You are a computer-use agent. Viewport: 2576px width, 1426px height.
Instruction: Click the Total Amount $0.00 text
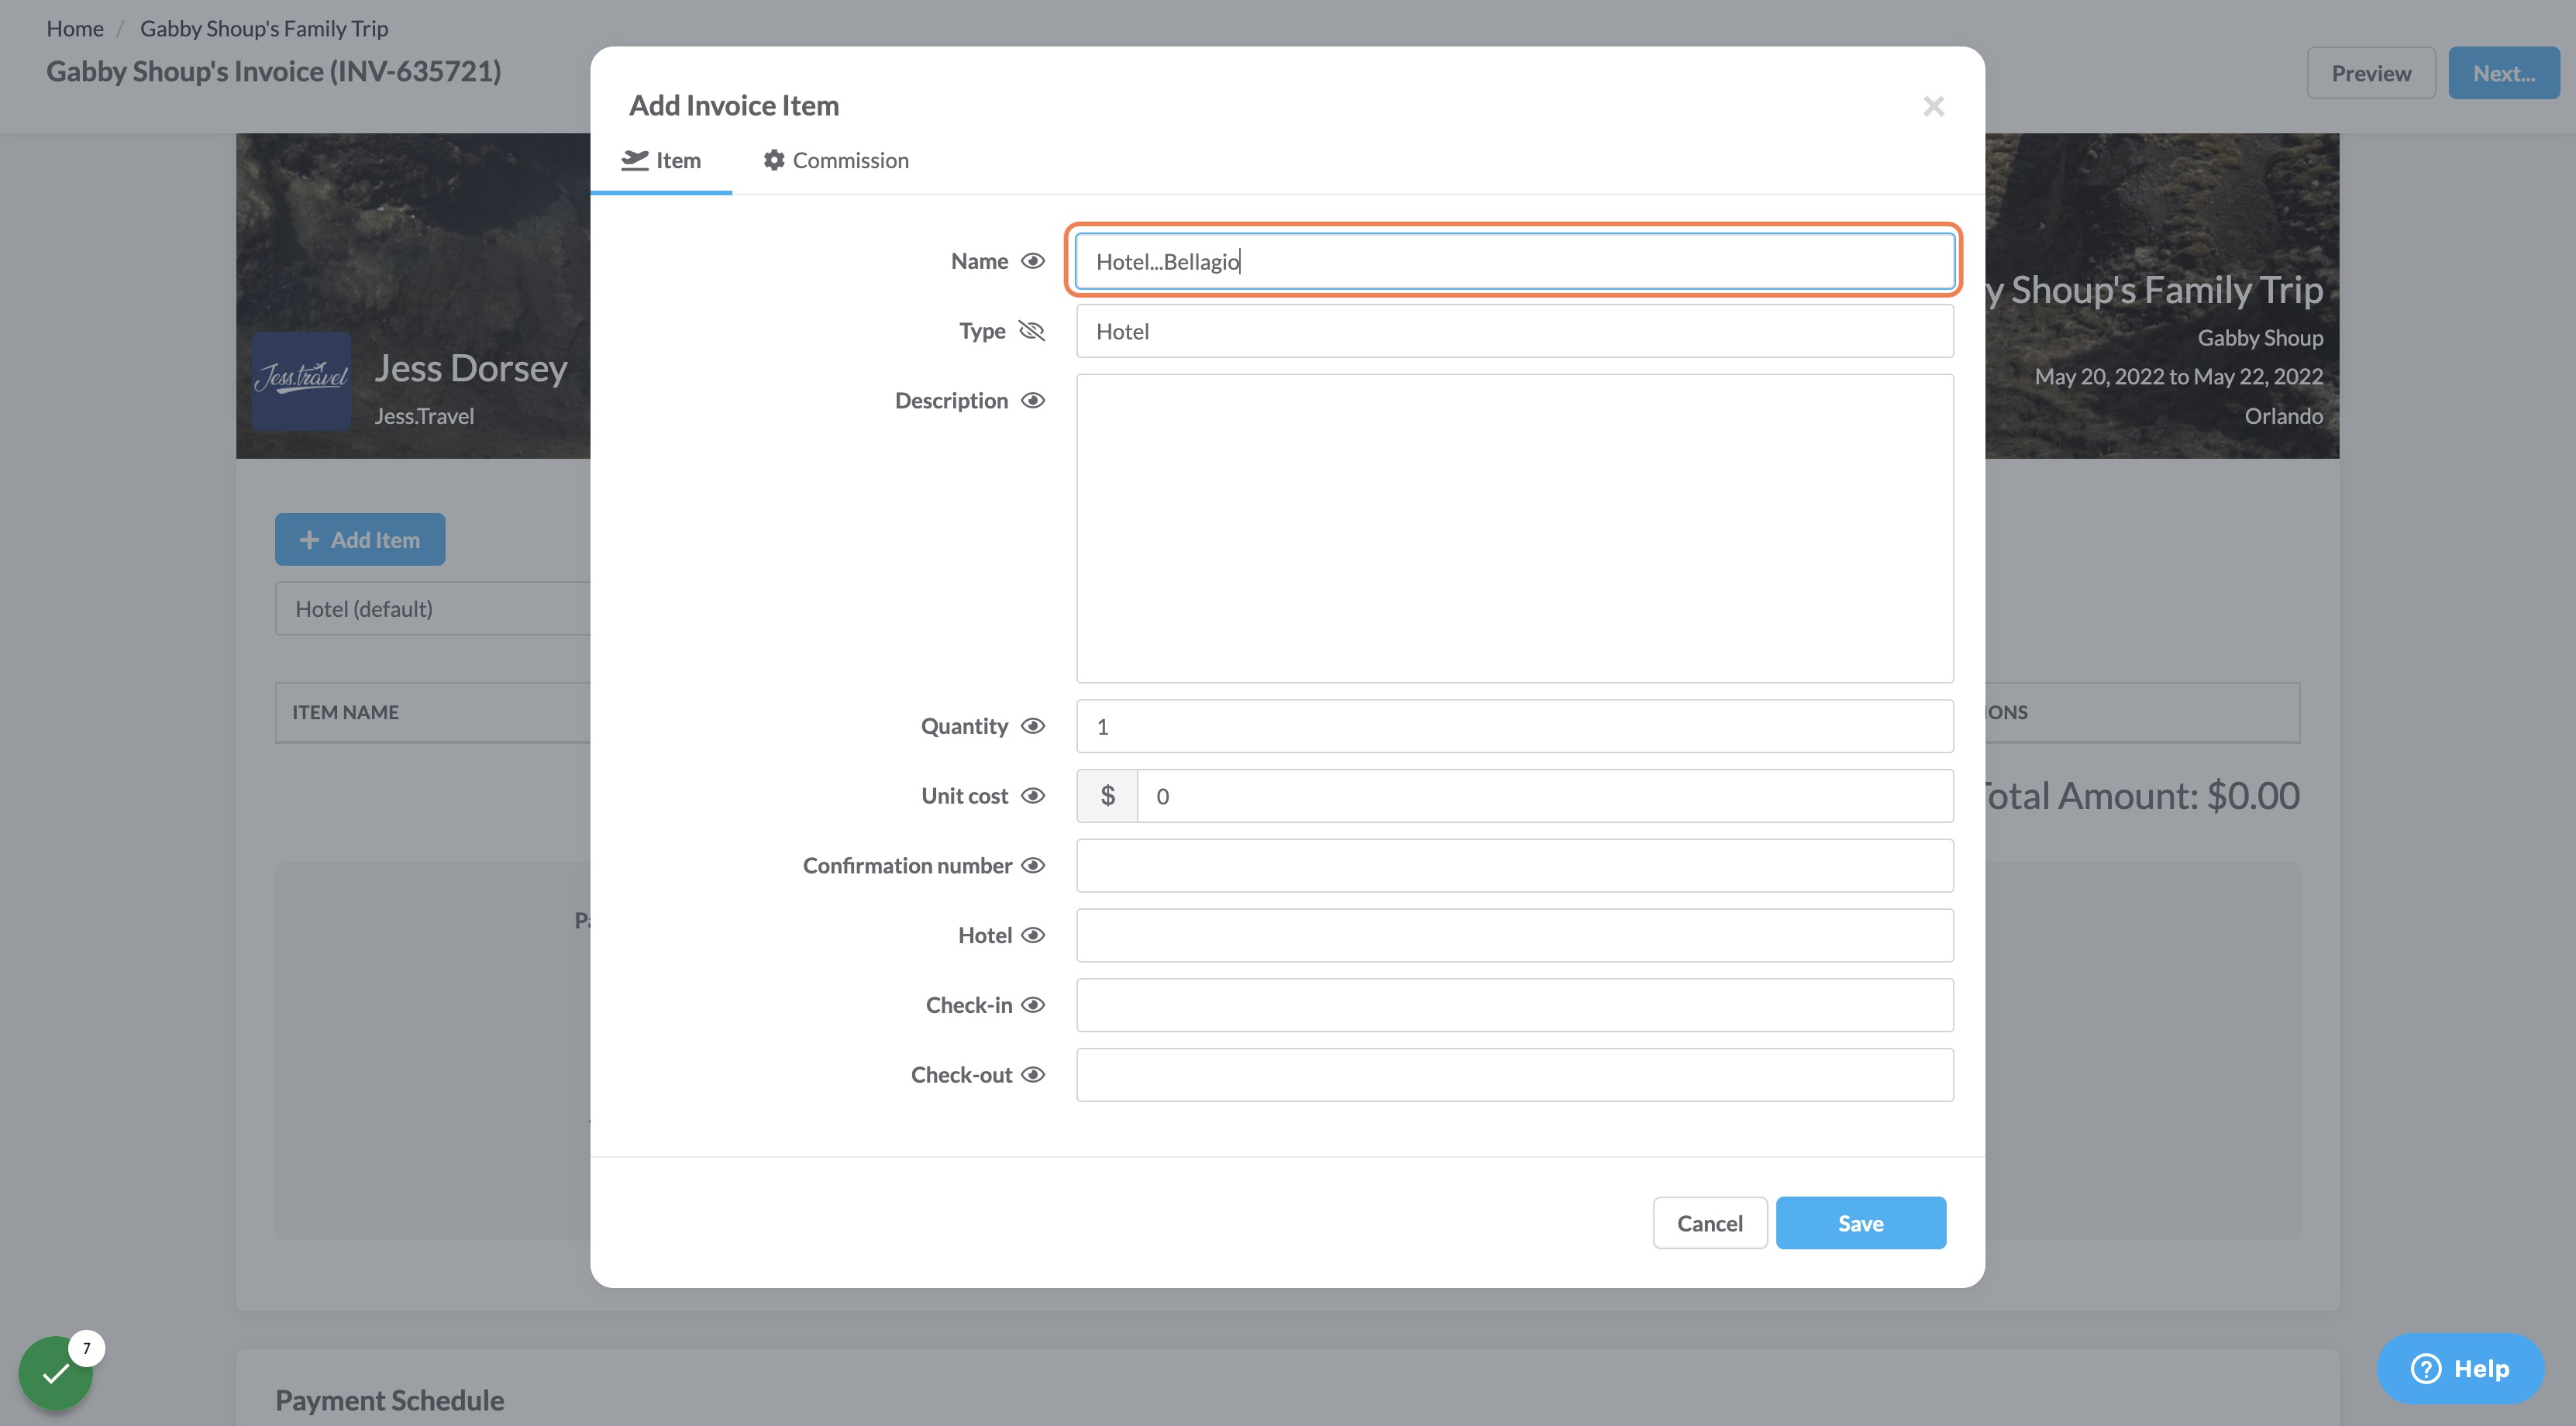tap(2142, 796)
